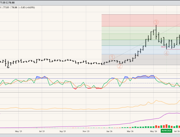This screenshot has width=180, height=137.
Task: Click the green 06/08/2026 date marker
Action: [166, 131]
